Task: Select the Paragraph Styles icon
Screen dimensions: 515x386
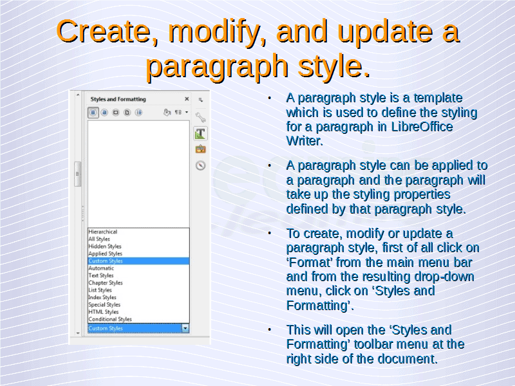Action: [x=93, y=113]
